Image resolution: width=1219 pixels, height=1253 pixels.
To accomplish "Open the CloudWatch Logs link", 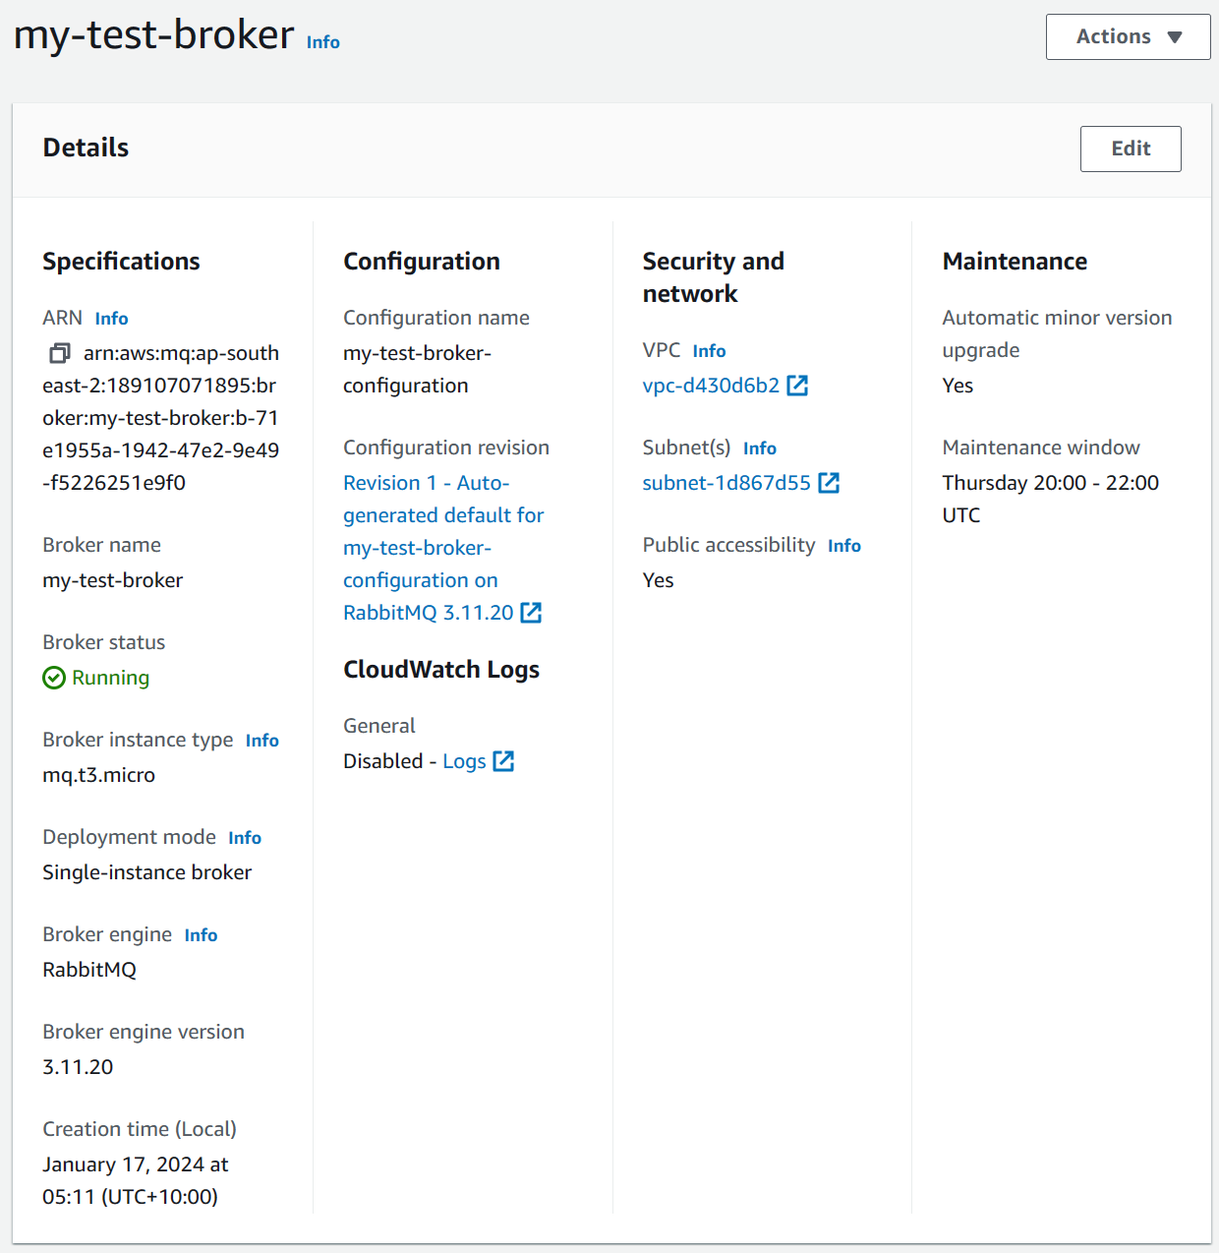I will [464, 761].
